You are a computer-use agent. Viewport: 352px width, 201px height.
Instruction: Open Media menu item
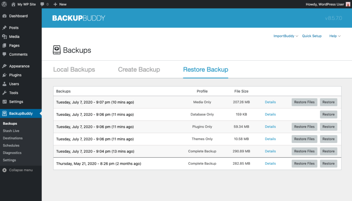pos(14,37)
